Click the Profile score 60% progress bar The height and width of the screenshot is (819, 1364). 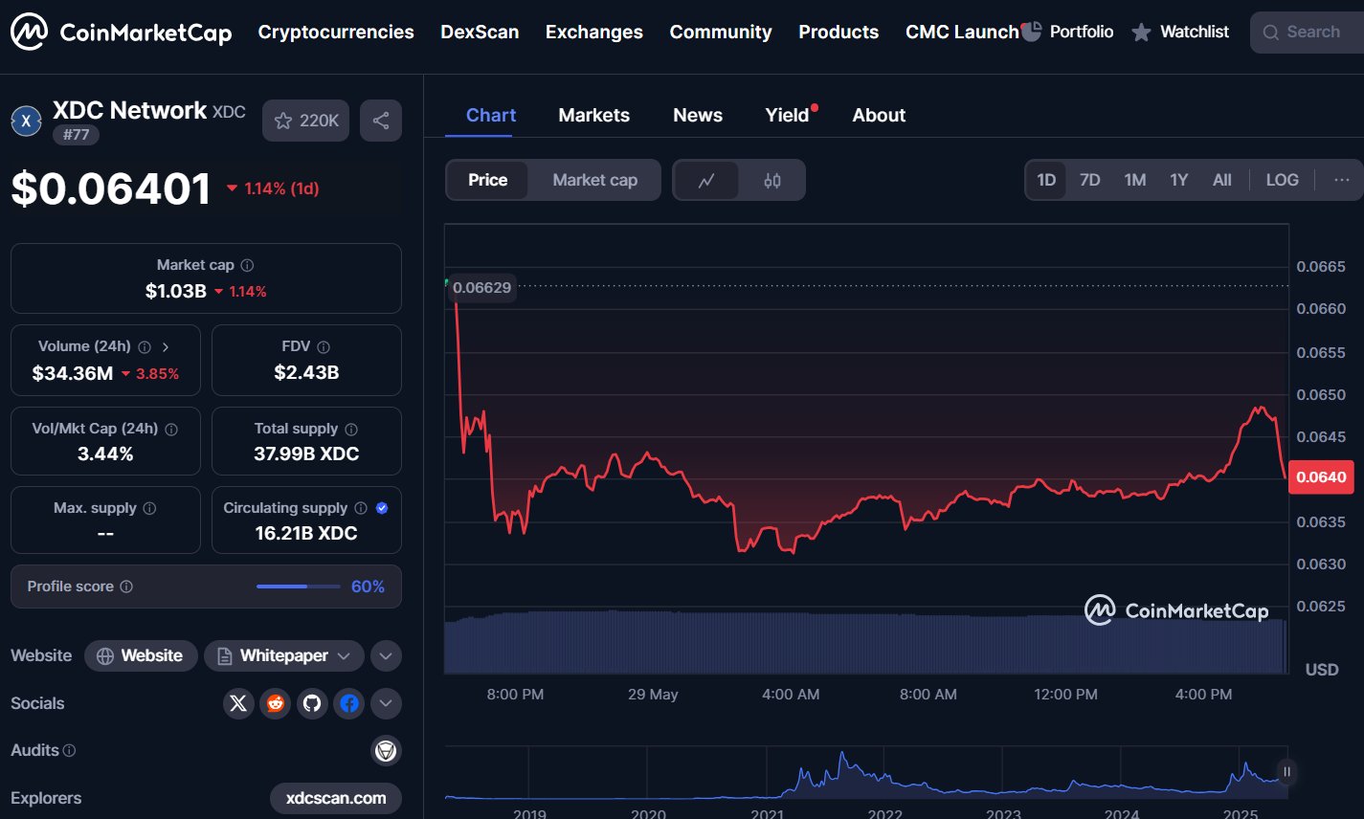(x=298, y=587)
